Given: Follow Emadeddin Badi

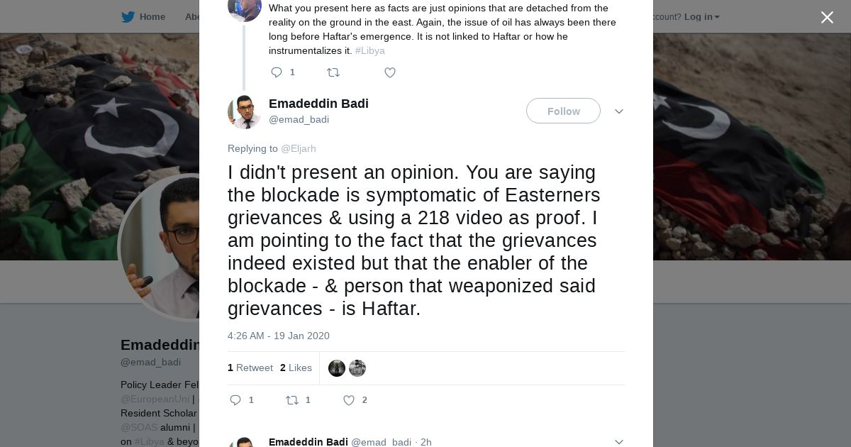Looking at the screenshot, I should (x=563, y=111).
